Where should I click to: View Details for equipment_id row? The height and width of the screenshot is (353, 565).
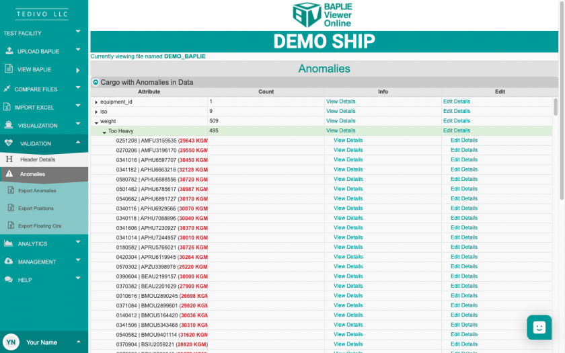pyautogui.click(x=340, y=102)
